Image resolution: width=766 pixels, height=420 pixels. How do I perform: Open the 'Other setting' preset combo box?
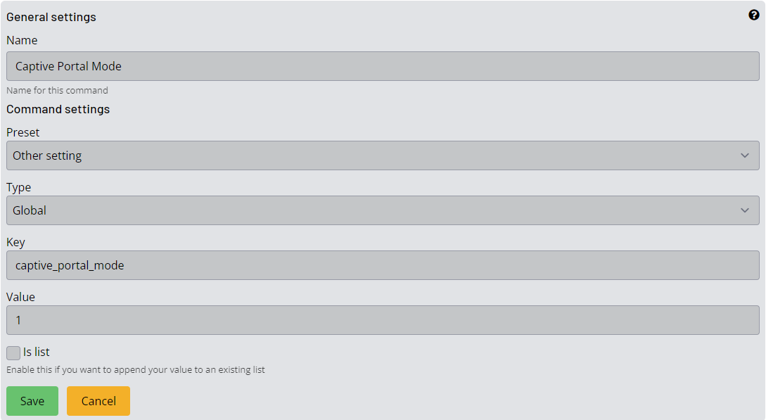(x=383, y=155)
